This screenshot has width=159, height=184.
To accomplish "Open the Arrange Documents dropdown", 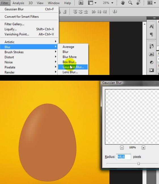I will [x=152, y=3].
